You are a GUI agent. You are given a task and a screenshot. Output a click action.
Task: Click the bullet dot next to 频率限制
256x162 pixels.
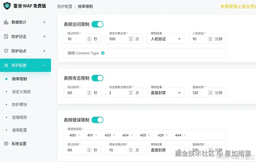point(6,79)
